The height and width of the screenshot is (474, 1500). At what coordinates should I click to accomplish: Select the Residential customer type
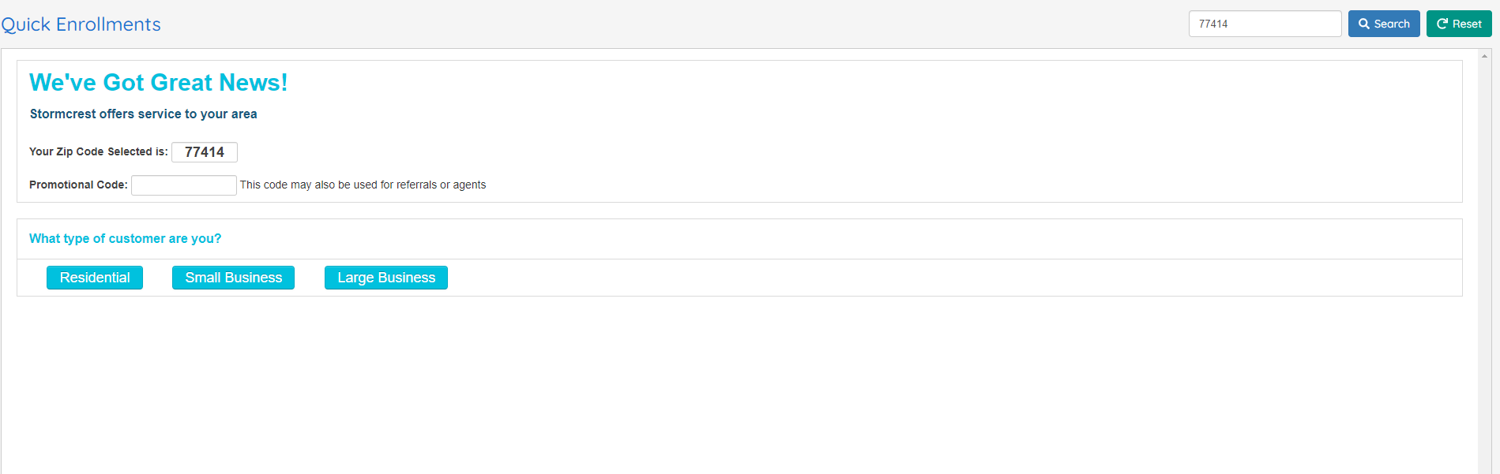tap(95, 278)
